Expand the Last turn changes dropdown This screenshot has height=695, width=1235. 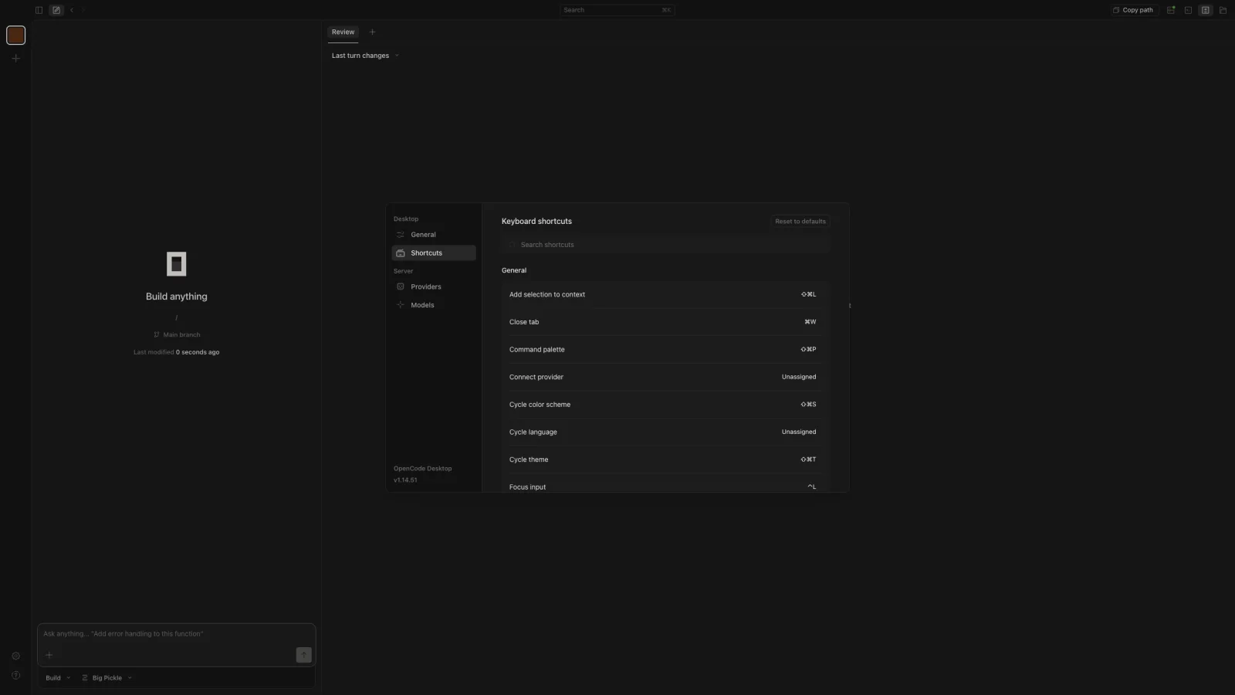point(365,56)
